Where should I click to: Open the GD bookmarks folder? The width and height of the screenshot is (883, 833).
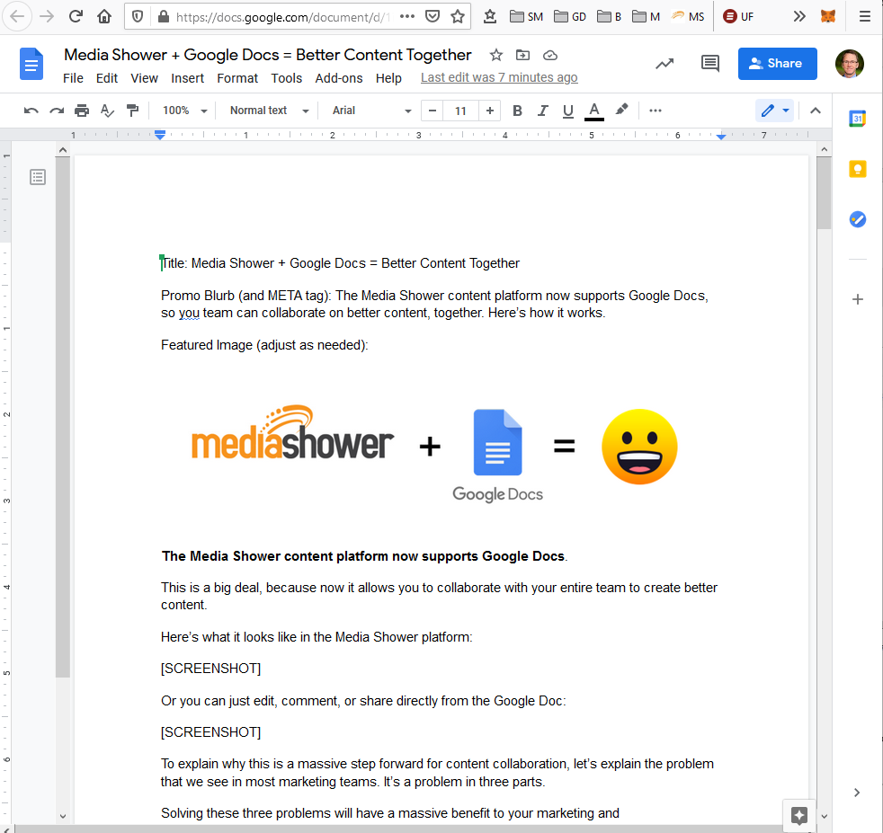[x=570, y=16]
